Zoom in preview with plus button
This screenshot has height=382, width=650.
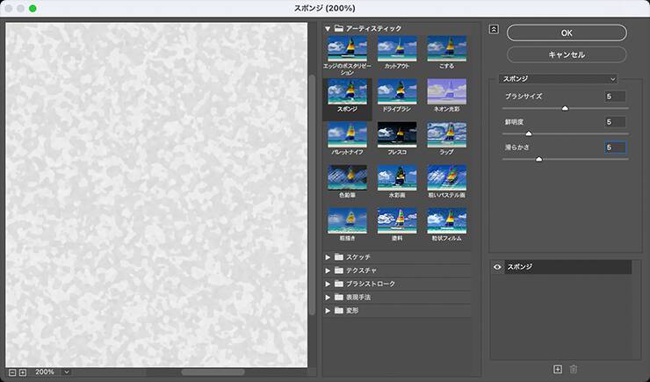pyautogui.click(x=23, y=372)
